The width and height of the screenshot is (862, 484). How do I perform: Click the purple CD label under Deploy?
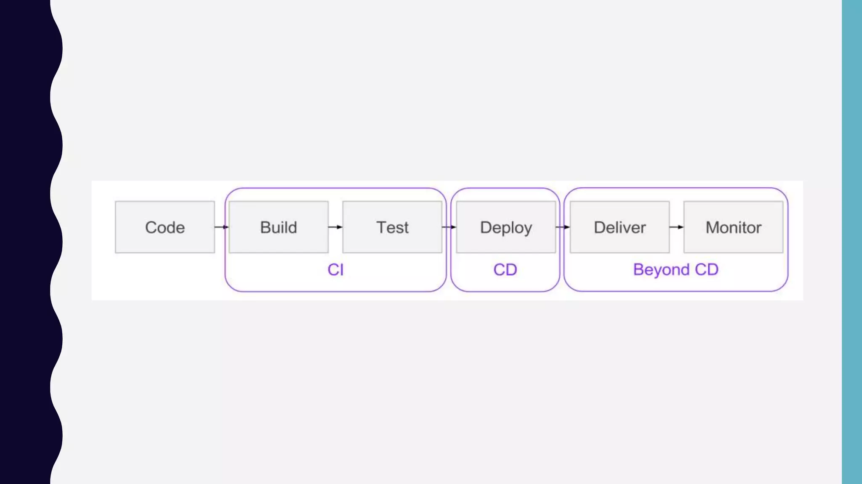pos(505,270)
